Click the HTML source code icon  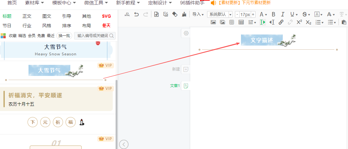point(127,14)
